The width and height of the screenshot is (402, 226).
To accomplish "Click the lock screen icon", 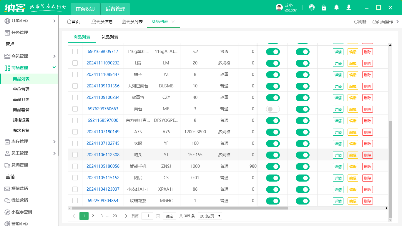I will (324, 8).
